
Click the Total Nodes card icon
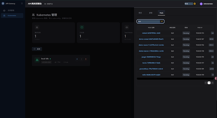pos(127,27)
